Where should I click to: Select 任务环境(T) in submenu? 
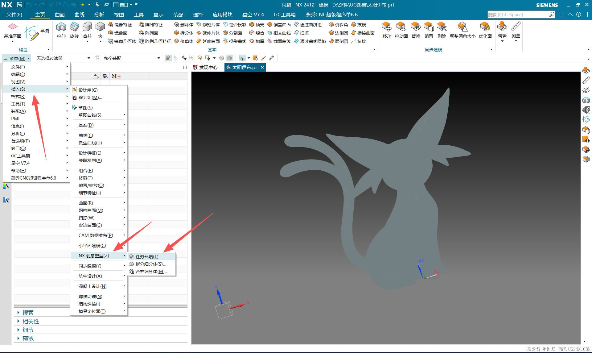pyautogui.click(x=151, y=257)
